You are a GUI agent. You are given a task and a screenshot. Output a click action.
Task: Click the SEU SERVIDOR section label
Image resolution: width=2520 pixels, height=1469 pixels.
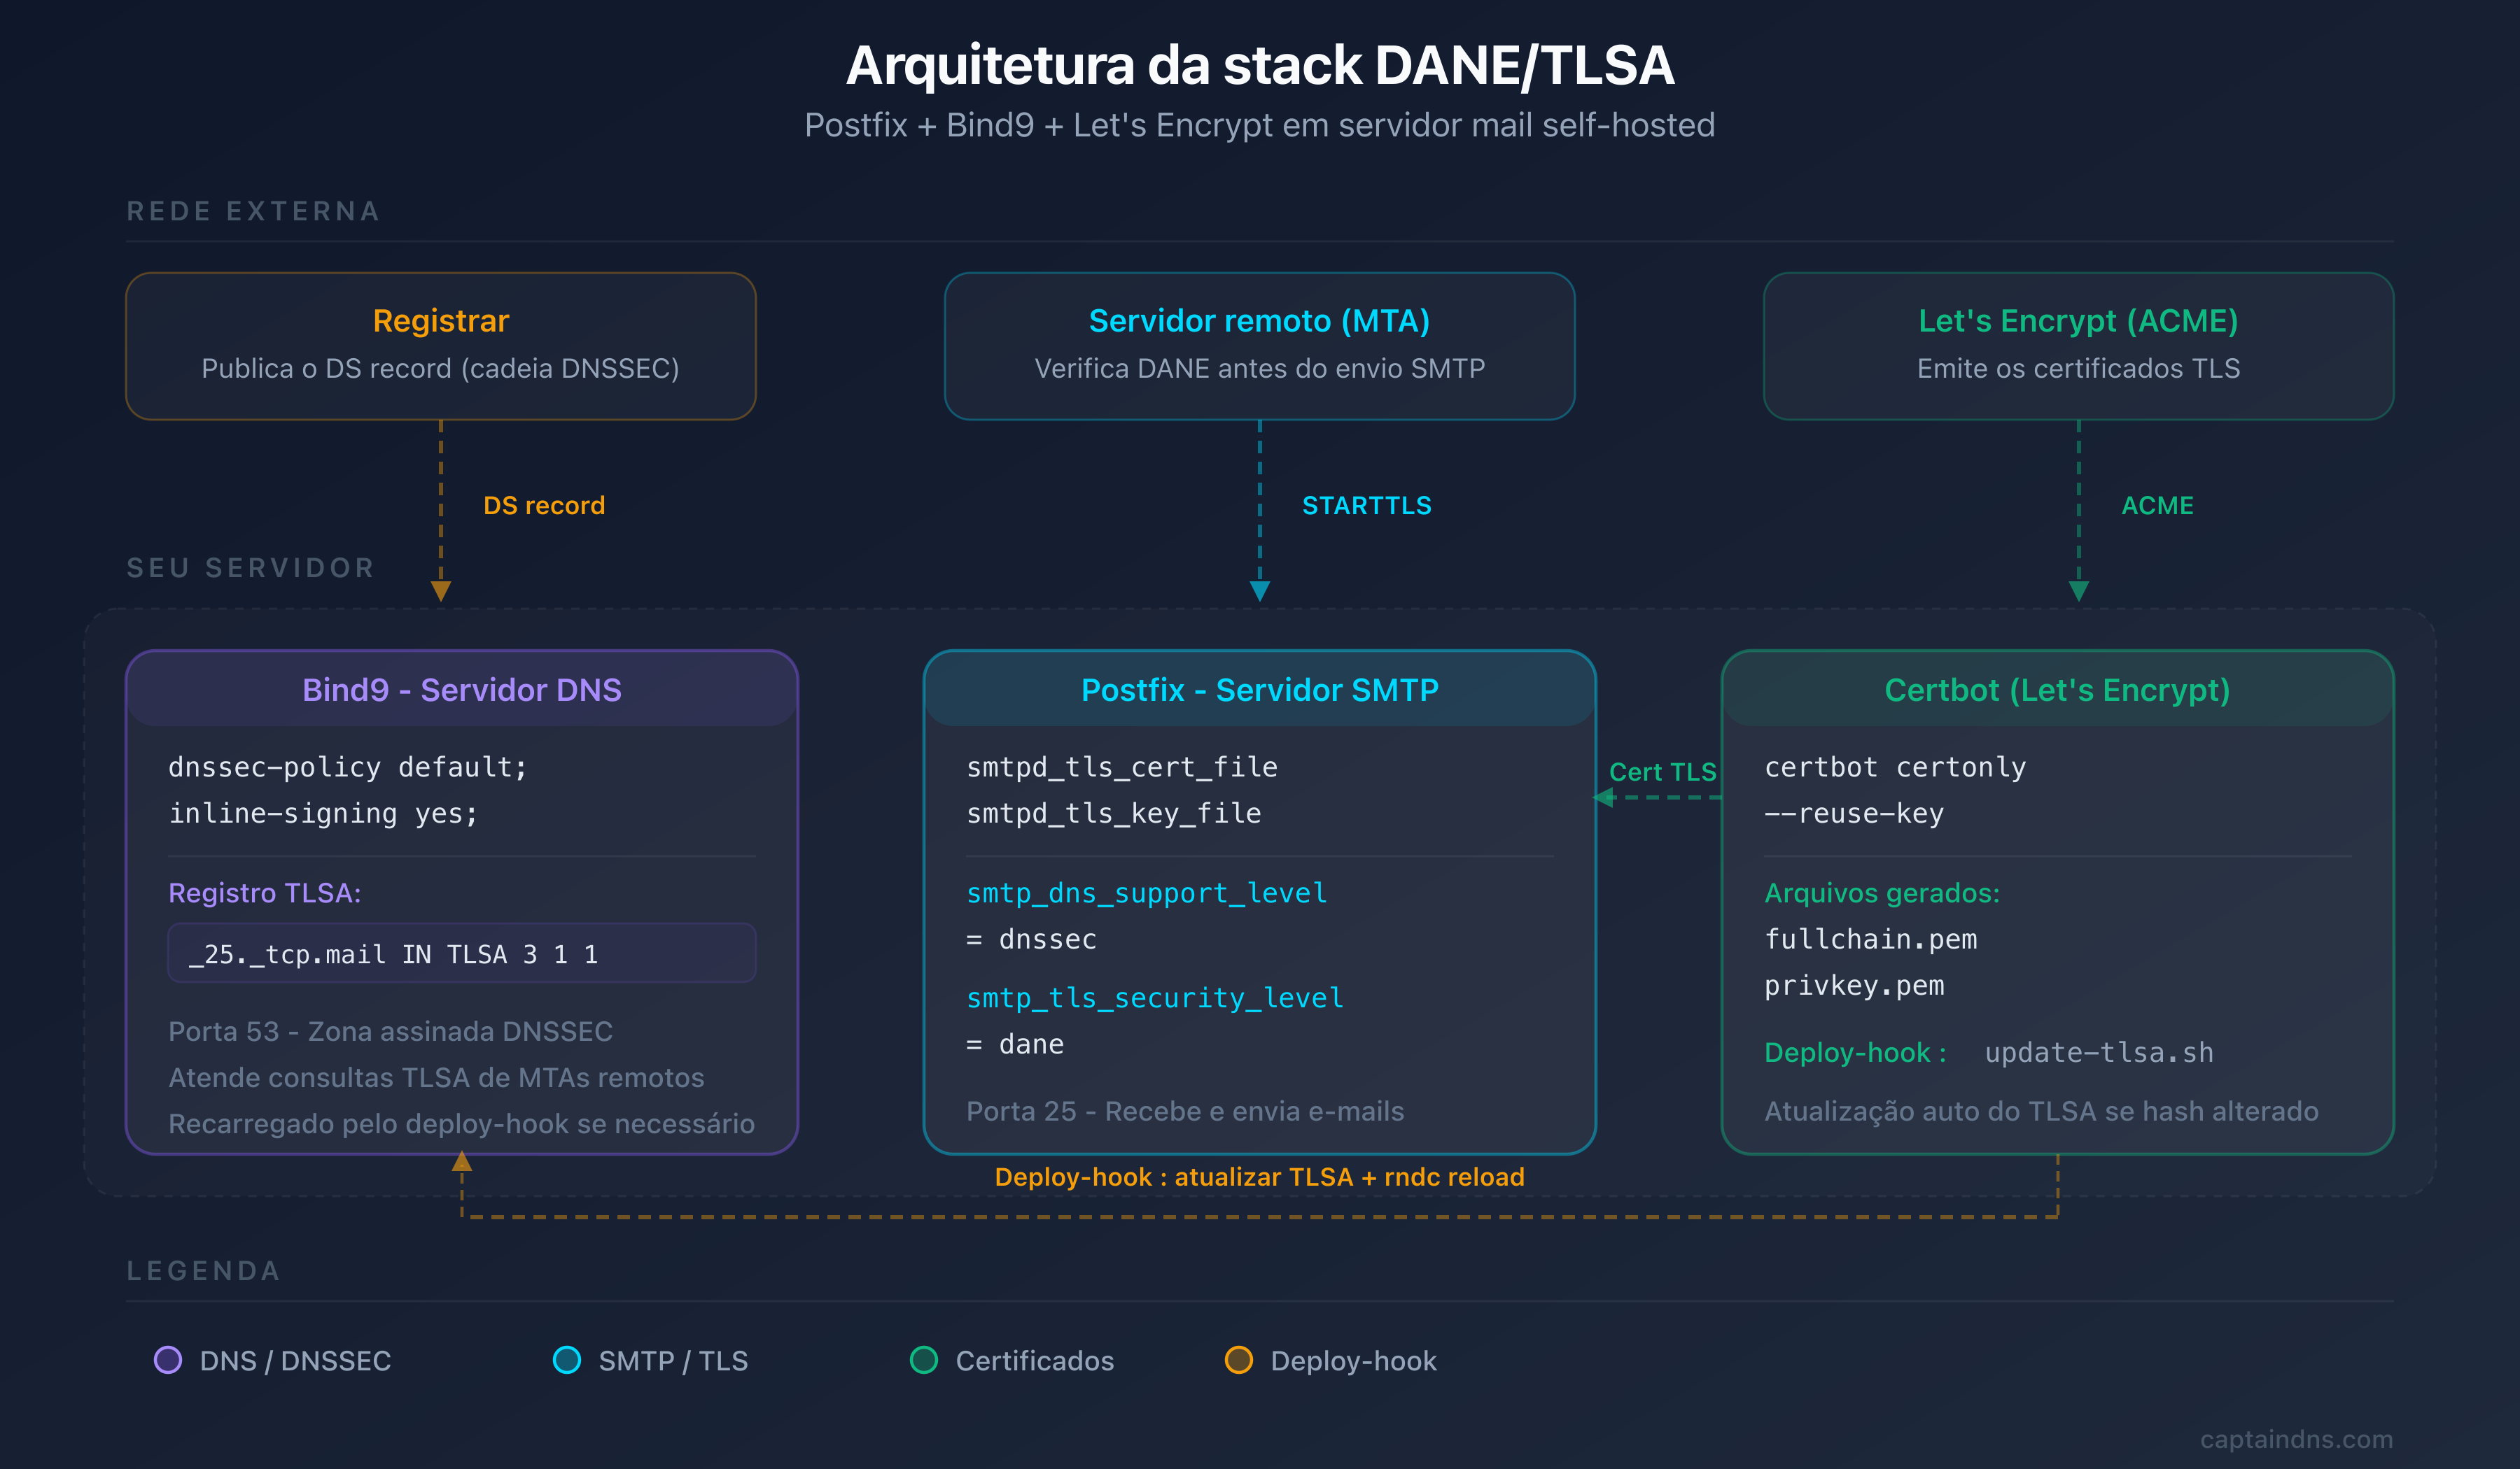[x=249, y=567]
